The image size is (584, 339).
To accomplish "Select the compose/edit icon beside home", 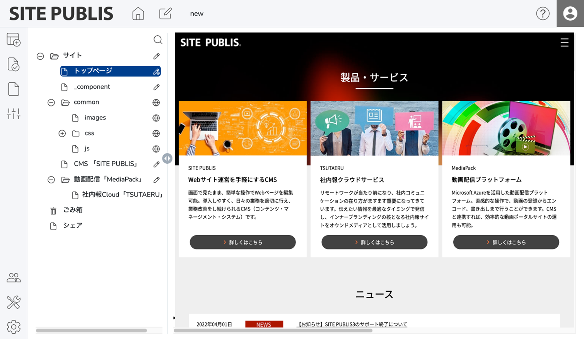I will tap(165, 13).
